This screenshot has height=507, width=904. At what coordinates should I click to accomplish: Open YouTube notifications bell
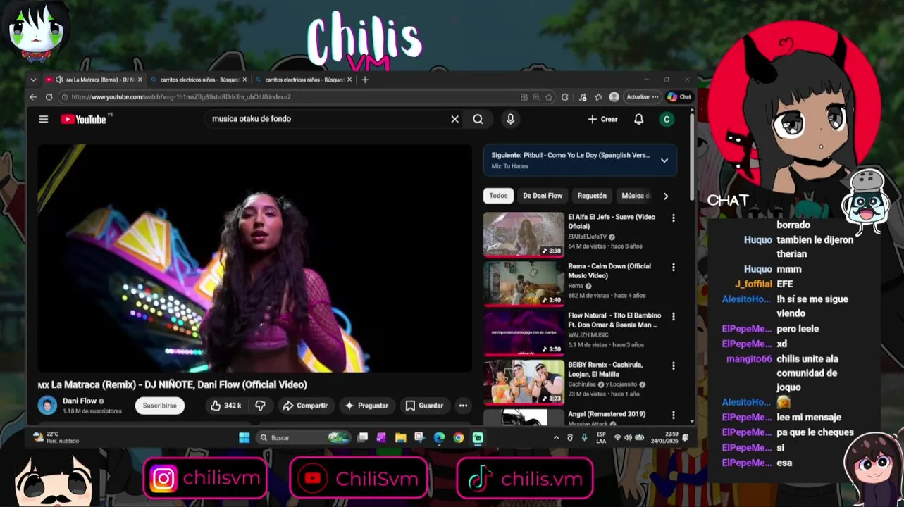(x=638, y=119)
